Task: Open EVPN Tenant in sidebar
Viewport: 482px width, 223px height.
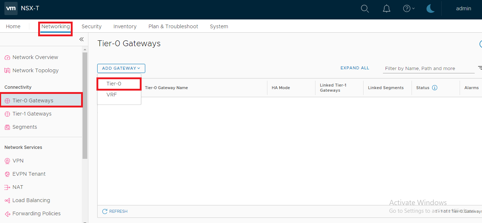Action: point(29,174)
